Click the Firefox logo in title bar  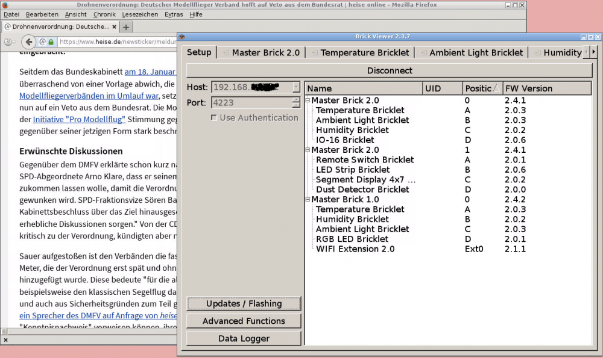pos(5,5)
